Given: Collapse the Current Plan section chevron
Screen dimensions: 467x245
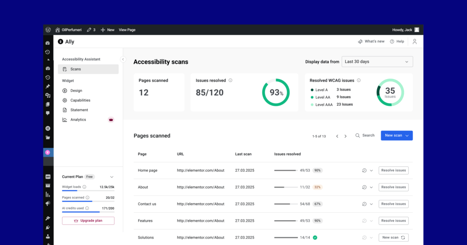Looking at the screenshot, I should [x=112, y=177].
